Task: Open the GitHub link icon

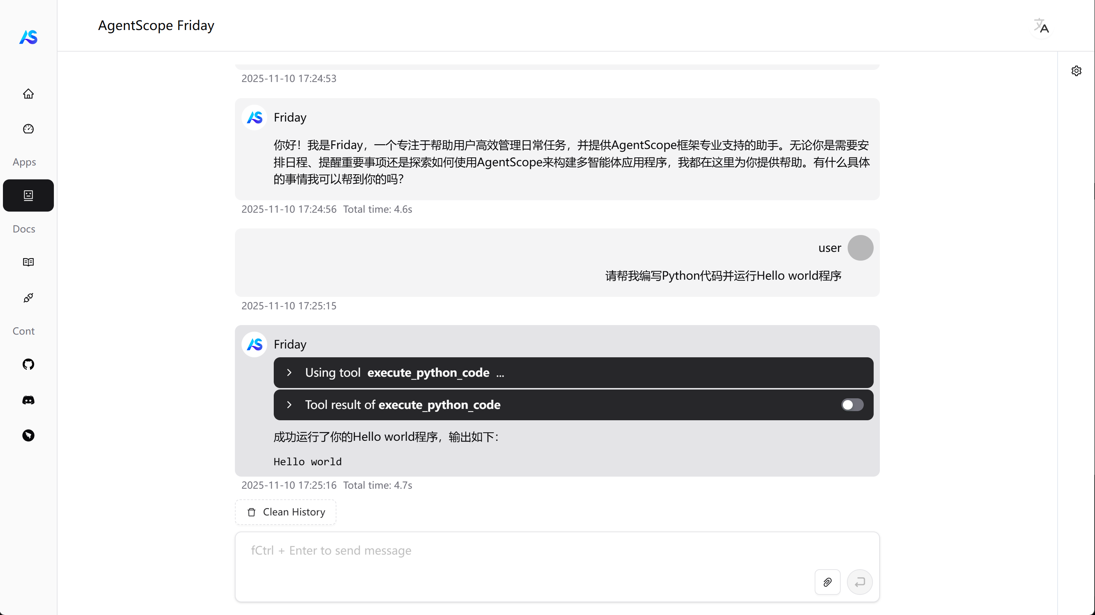Action: [x=29, y=364]
